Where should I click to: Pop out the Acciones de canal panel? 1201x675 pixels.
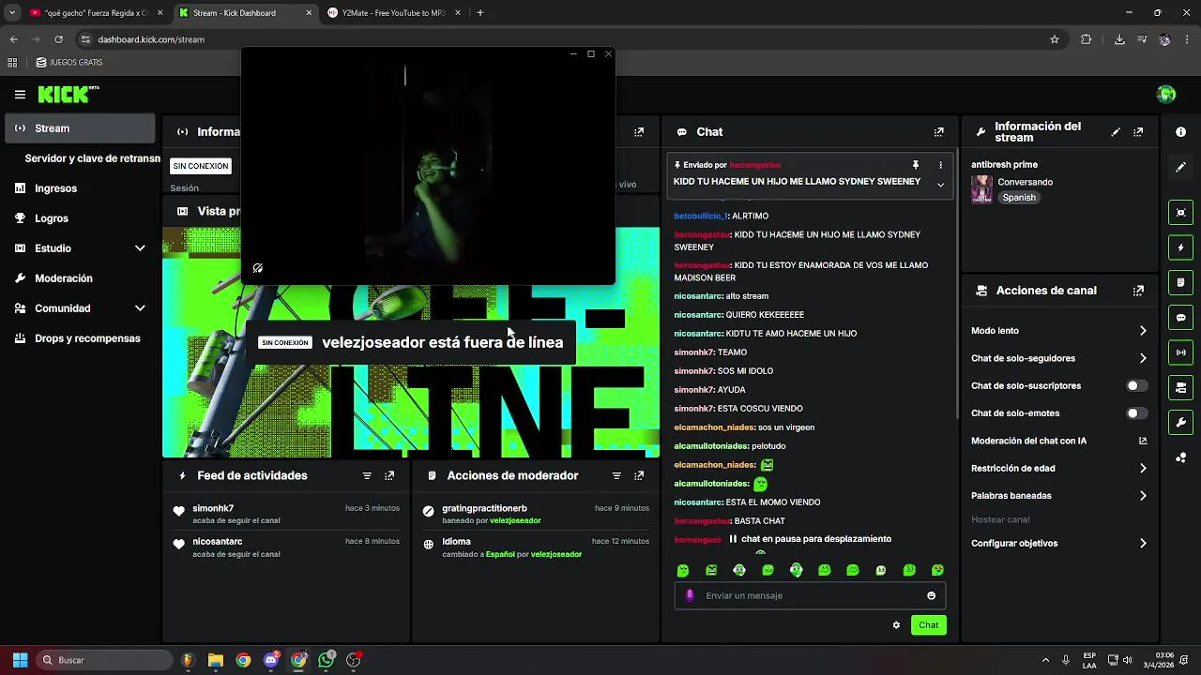pos(1138,291)
